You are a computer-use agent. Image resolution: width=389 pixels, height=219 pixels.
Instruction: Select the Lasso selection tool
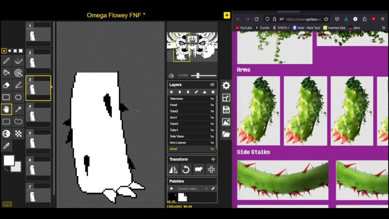tap(19, 121)
